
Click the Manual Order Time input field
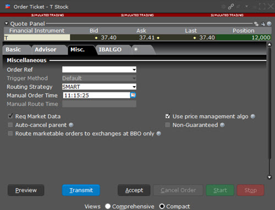click(x=96, y=95)
